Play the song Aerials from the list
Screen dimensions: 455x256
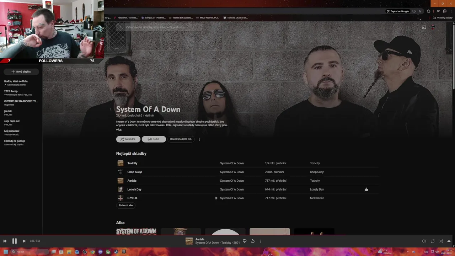(x=132, y=181)
